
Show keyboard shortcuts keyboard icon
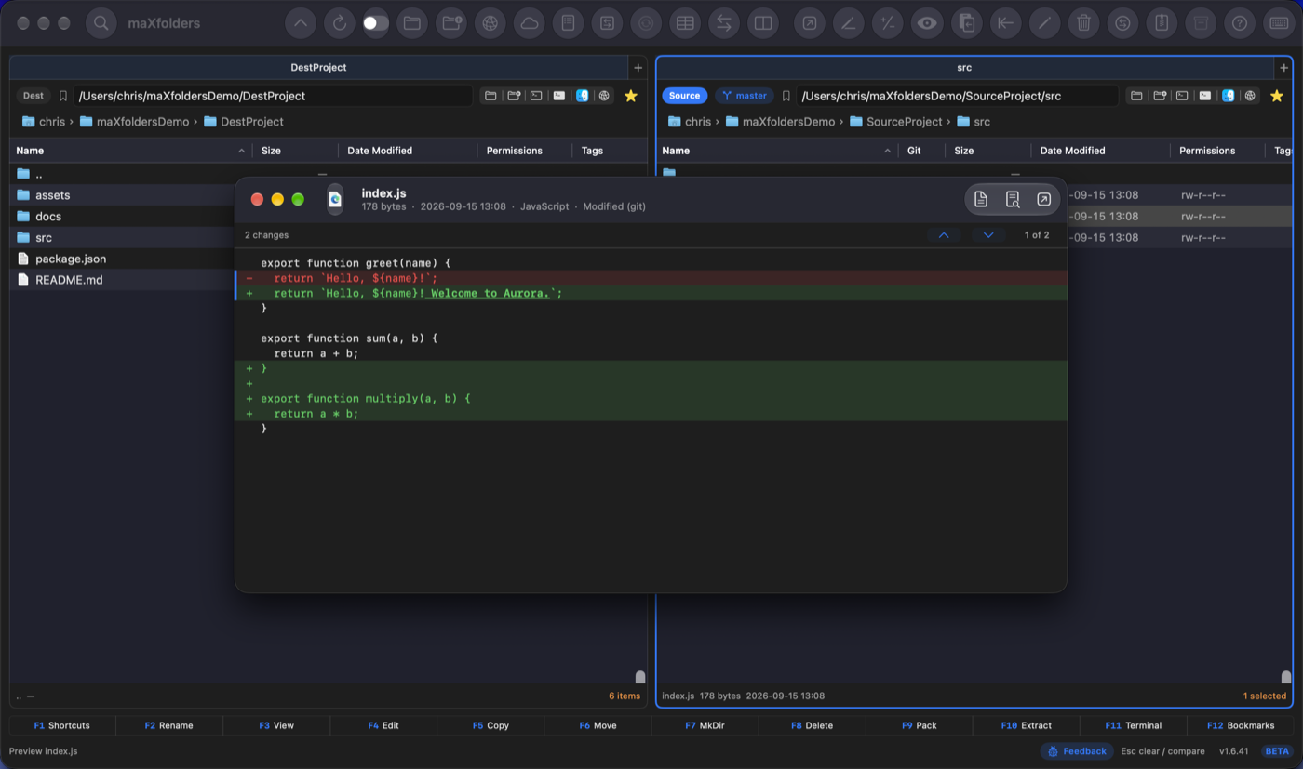(1279, 23)
